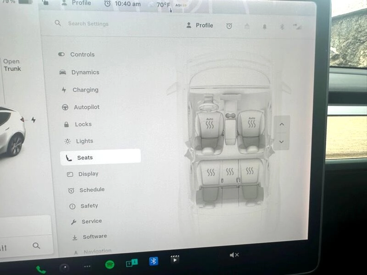
Task: Open the Software settings menu
Action: coord(89,236)
